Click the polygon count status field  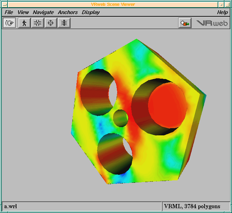[x=192, y=206]
